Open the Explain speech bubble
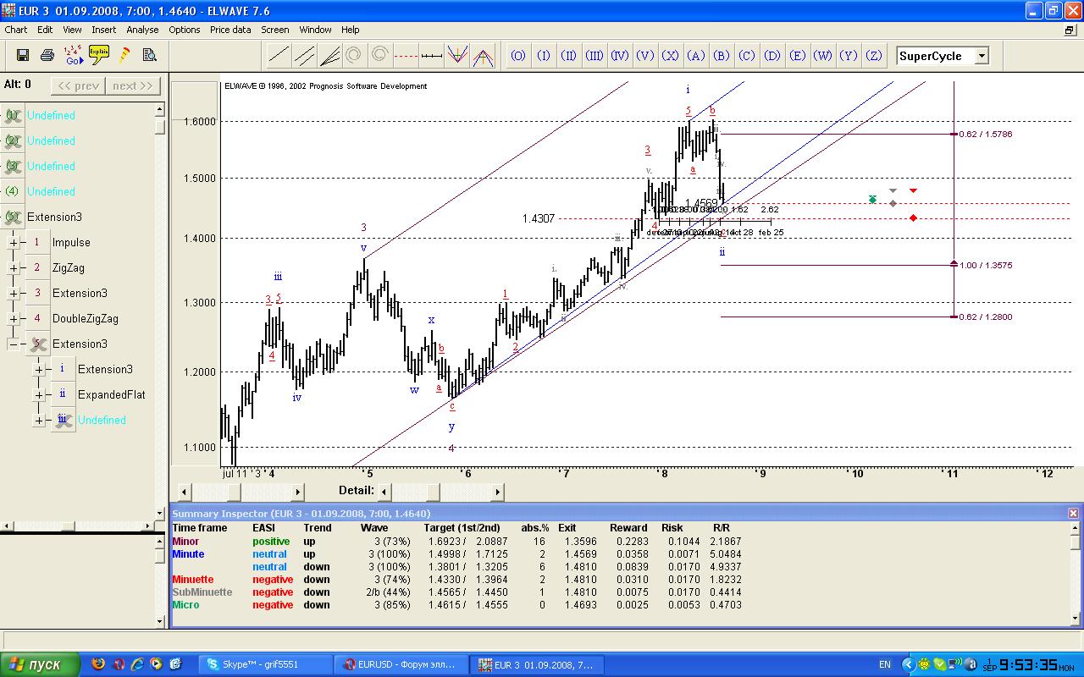The width and height of the screenshot is (1084, 677). [x=99, y=56]
